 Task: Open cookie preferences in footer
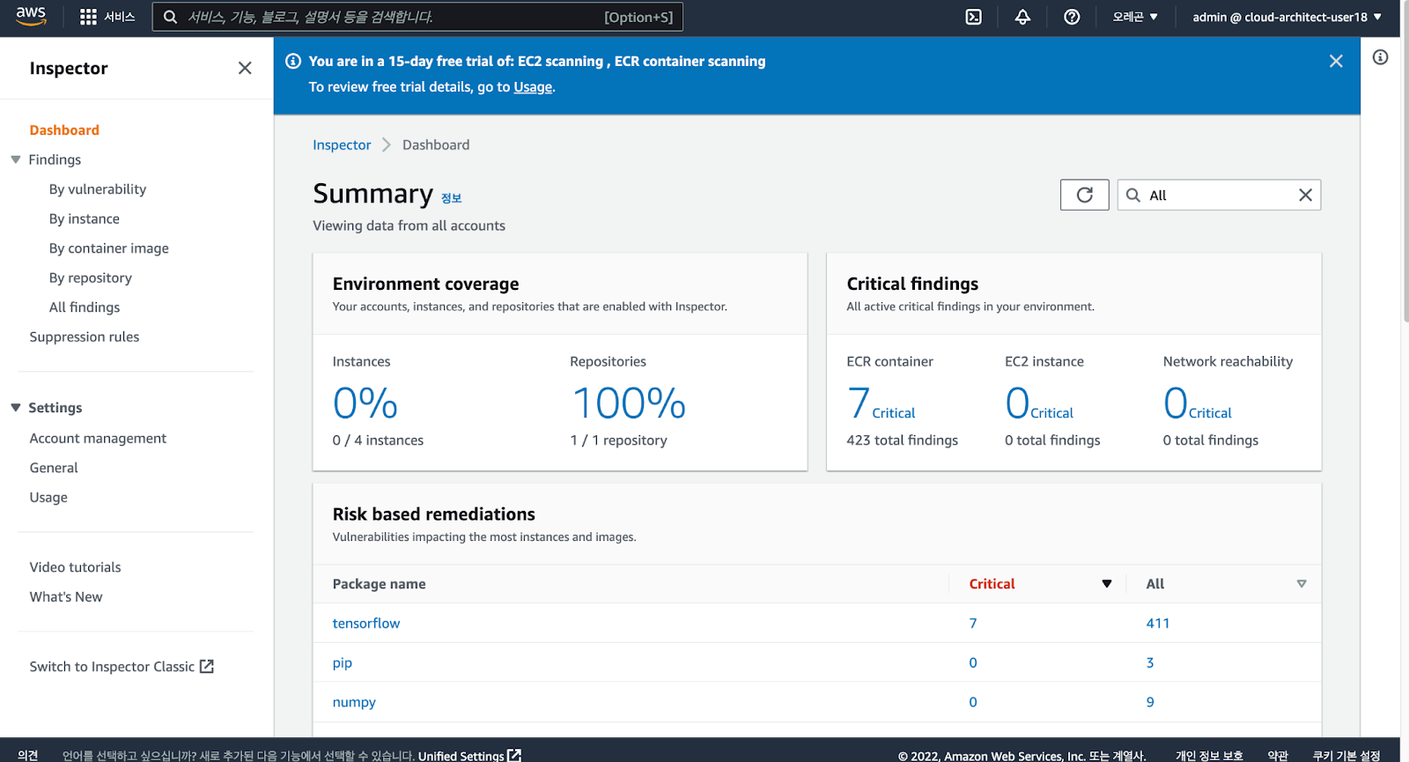[x=1346, y=756]
